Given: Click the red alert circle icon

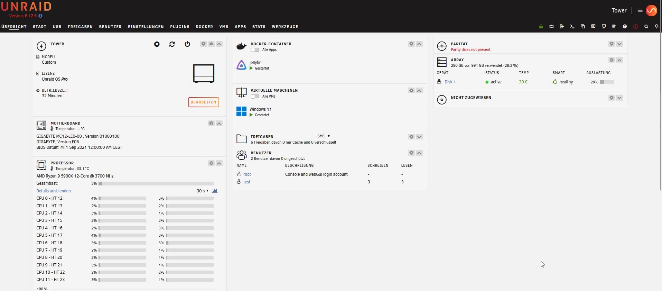Looking at the screenshot, I should (x=635, y=27).
